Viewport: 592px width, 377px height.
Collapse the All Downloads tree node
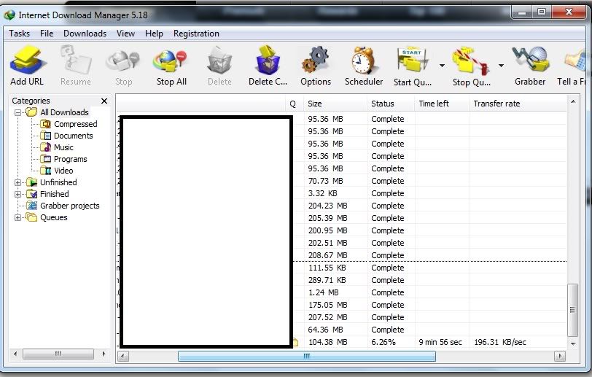click(17, 112)
